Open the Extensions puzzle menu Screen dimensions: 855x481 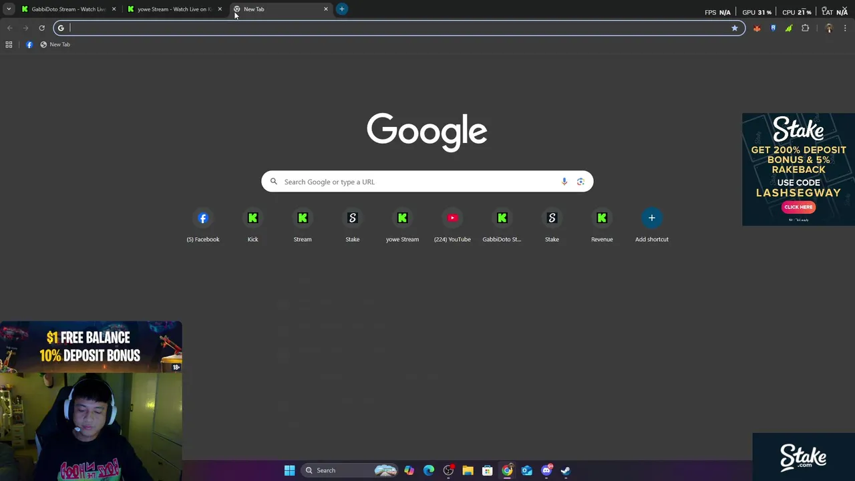(x=806, y=28)
